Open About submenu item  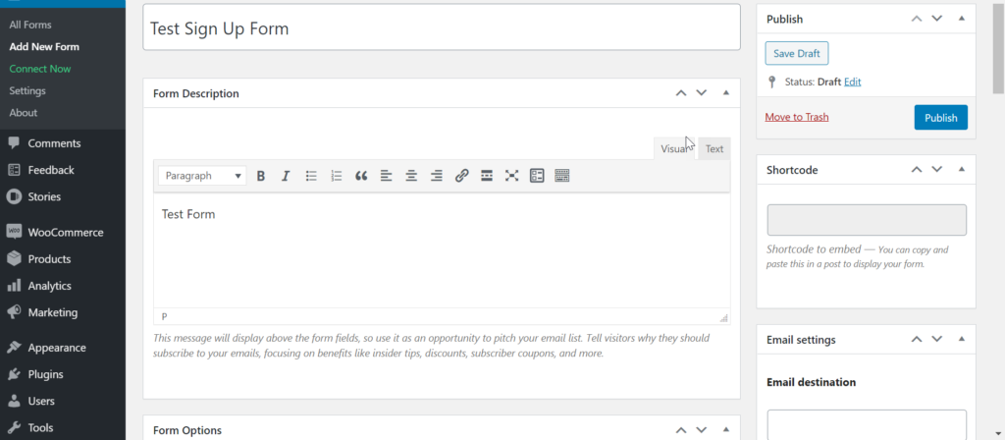click(x=24, y=112)
